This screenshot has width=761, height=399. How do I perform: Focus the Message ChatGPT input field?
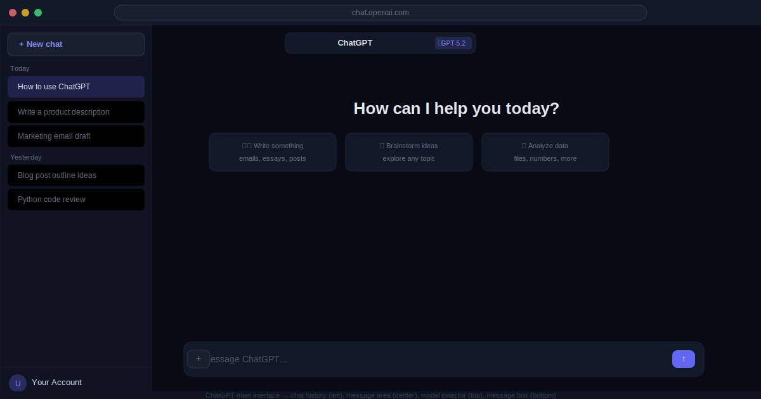pos(438,359)
